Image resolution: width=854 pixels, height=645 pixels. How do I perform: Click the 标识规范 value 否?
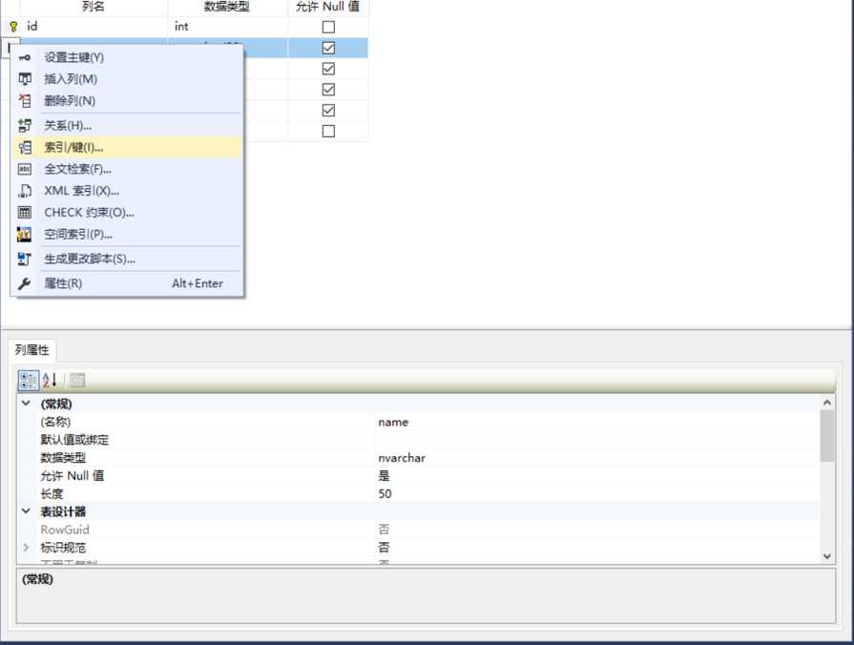(x=597, y=547)
